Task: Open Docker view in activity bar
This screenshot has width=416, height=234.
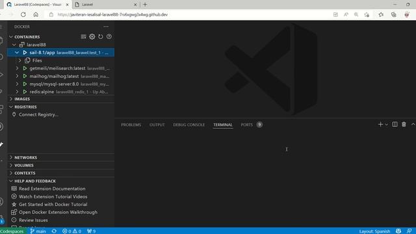Action: [1, 144]
